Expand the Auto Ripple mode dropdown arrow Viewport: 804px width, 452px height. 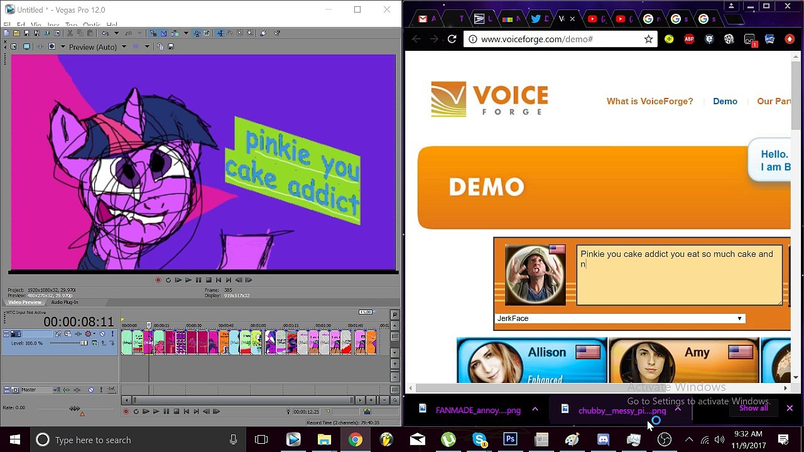pyautogui.click(x=185, y=33)
